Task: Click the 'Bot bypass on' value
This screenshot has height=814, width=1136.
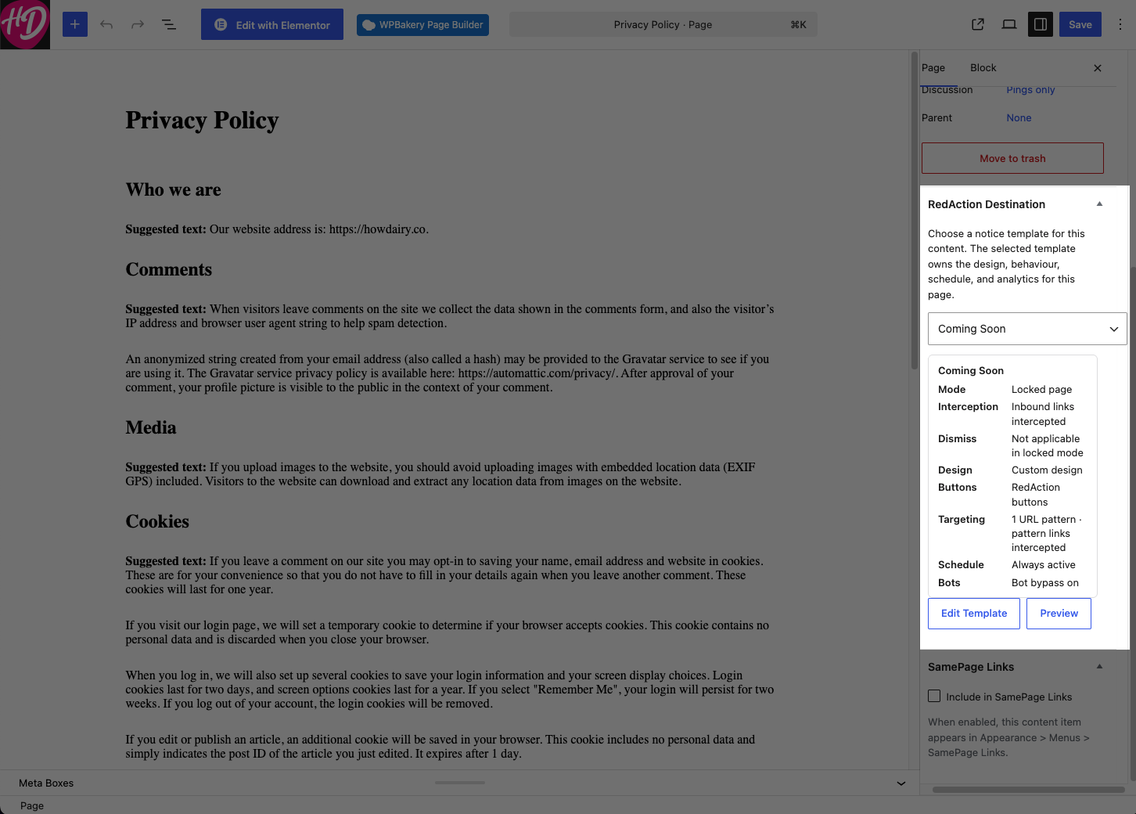Action: pyautogui.click(x=1044, y=583)
